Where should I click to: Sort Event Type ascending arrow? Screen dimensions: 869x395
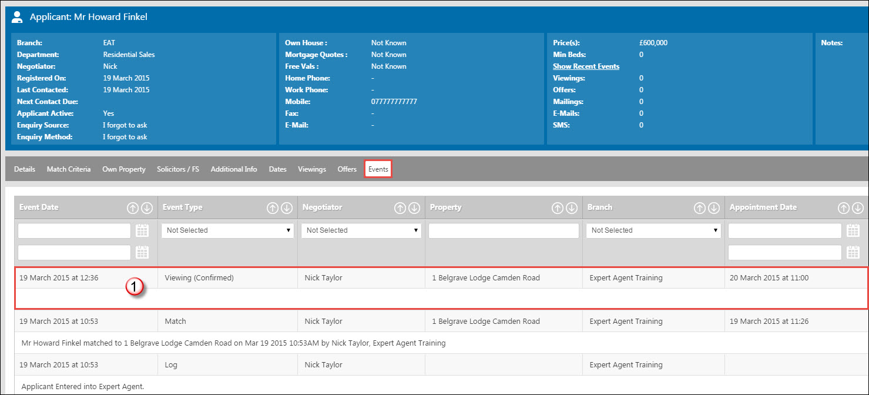[x=273, y=207]
